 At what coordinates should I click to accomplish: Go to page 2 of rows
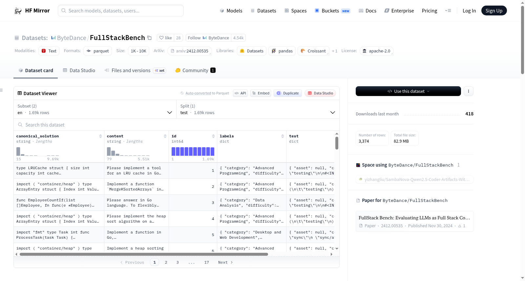click(166, 262)
